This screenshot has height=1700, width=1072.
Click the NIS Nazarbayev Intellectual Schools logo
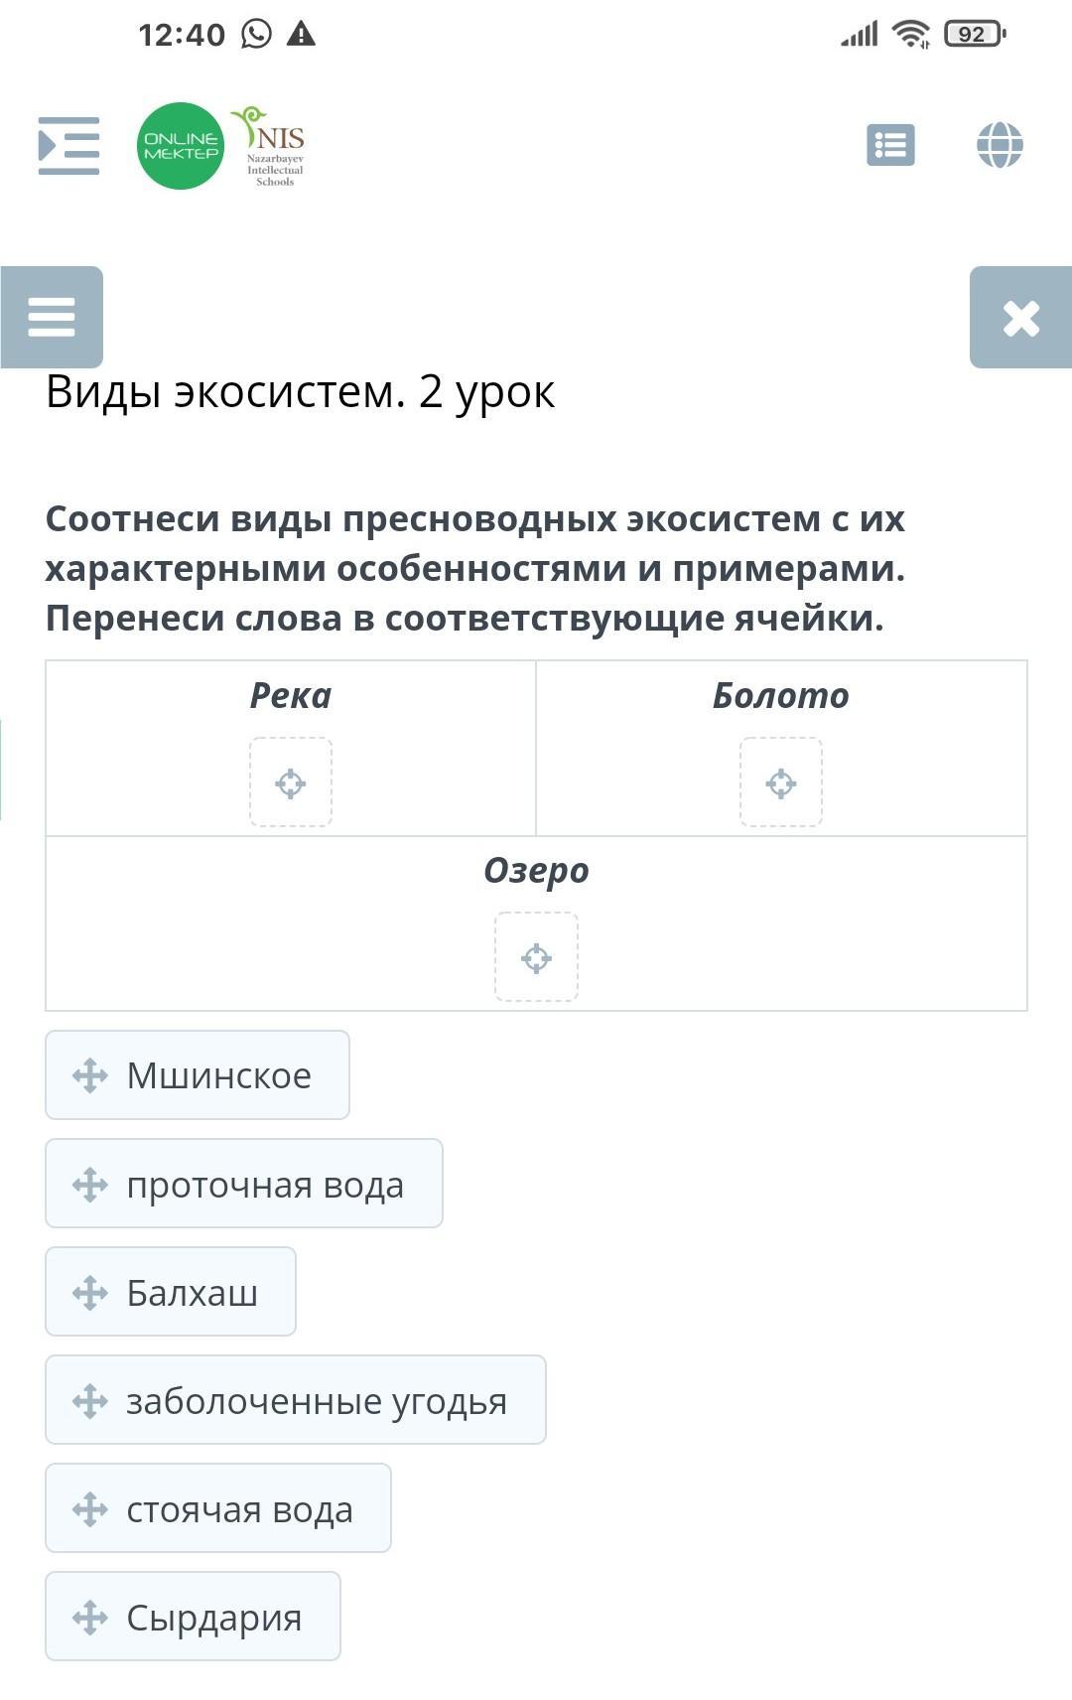pyautogui.click(x=270, y=146)
